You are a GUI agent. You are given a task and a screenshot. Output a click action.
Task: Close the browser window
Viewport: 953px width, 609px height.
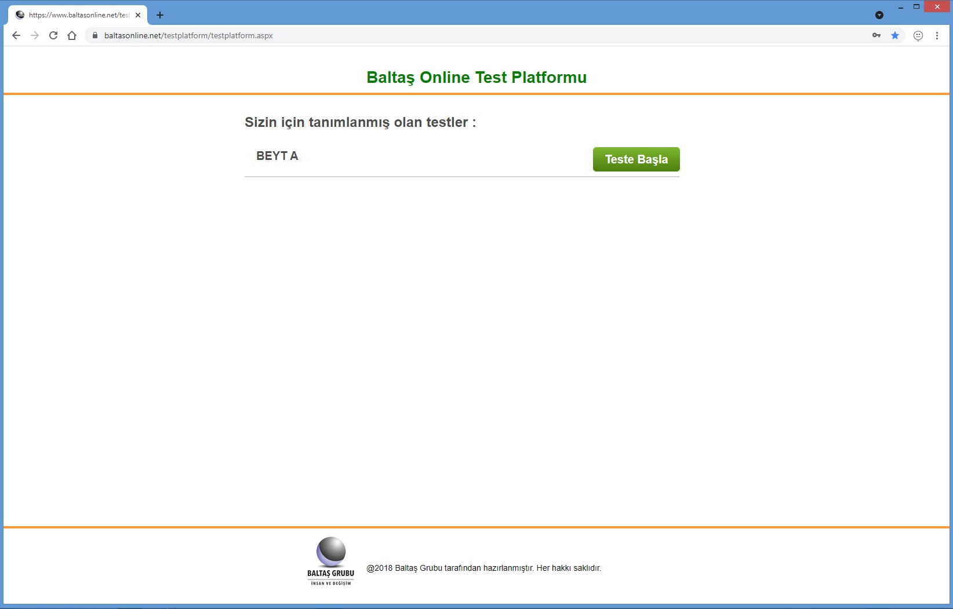pyautogui.click(x=937, y=7)
